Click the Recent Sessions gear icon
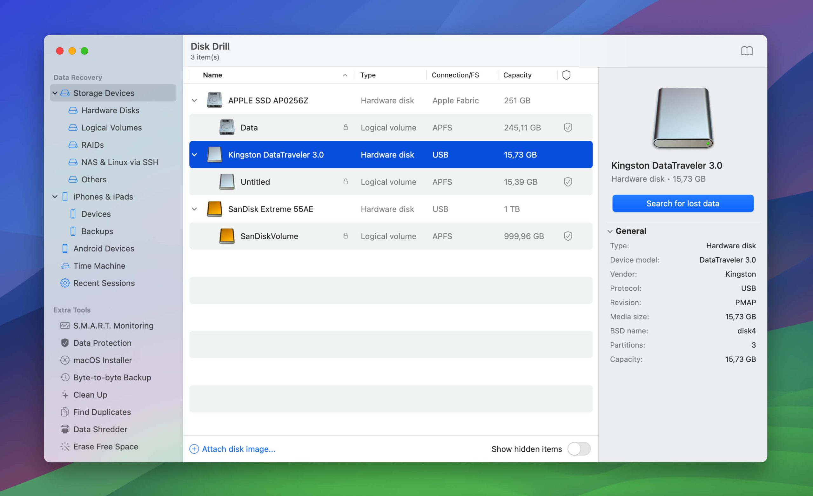This screenshot has width=813, height=496. click(65, 283)
